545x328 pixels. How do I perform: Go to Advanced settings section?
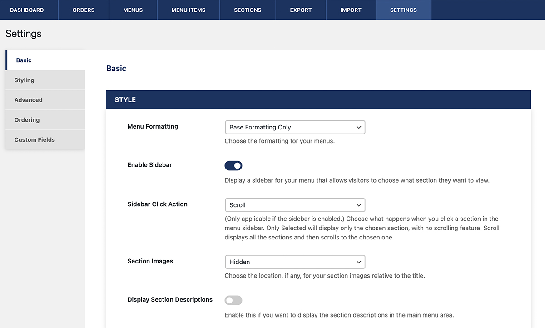click(x=45, y=100)
